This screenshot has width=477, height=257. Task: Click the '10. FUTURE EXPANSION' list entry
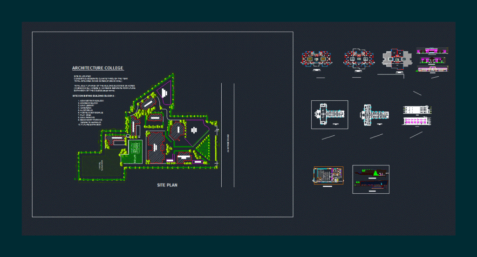(x=89, y=125)
